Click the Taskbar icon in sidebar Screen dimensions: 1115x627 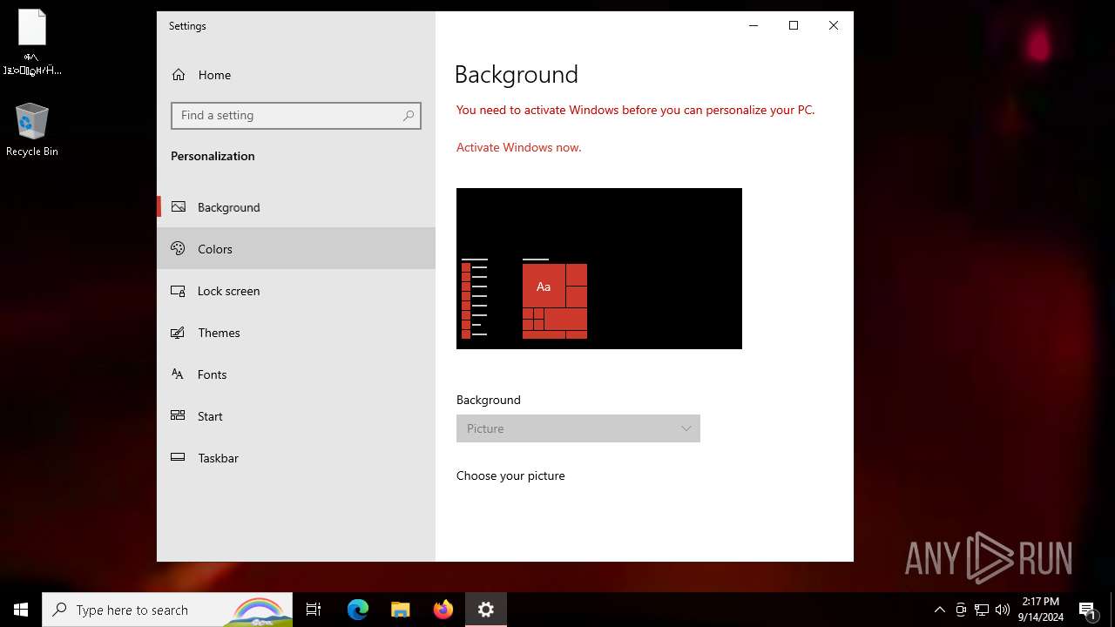[x=179, y=457]
